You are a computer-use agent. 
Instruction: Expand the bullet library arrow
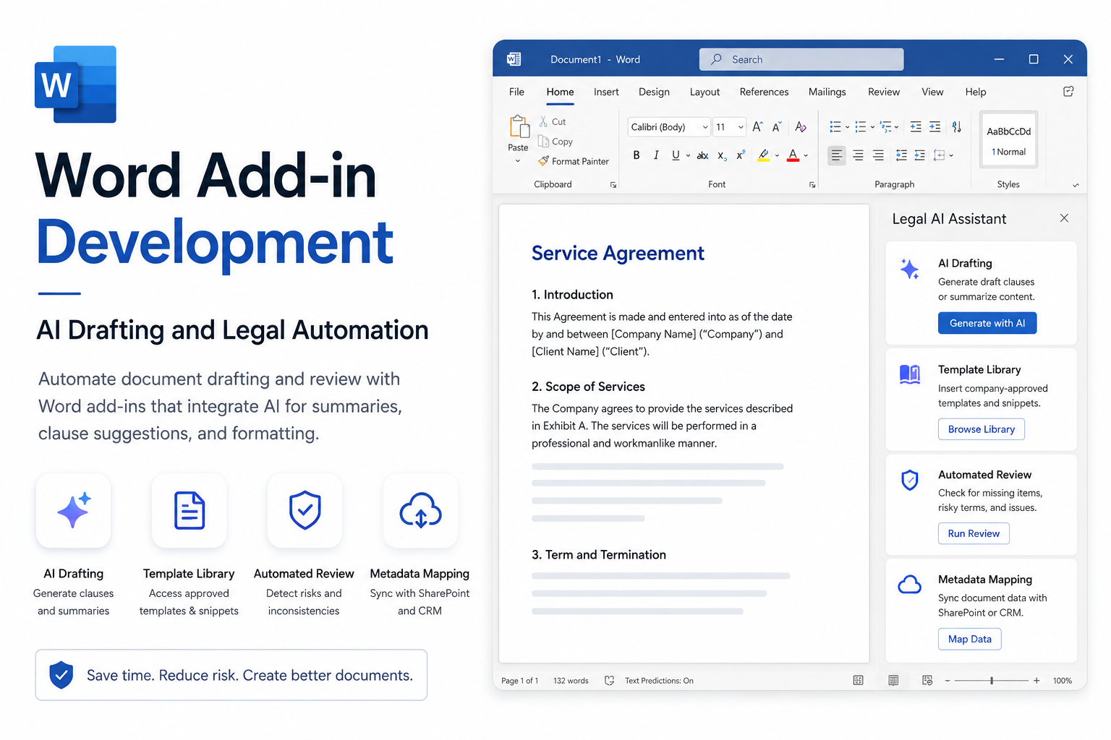click(847, 127)
